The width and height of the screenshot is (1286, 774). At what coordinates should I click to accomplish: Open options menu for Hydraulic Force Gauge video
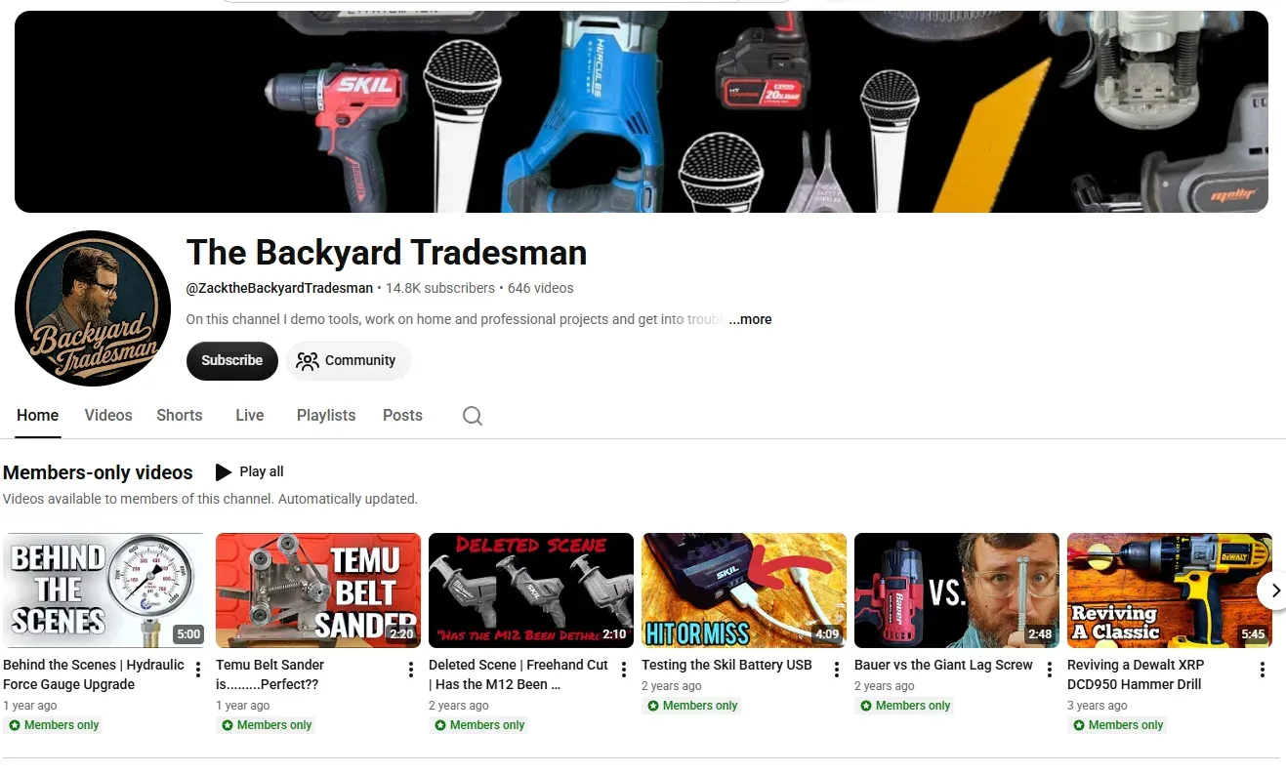point(198,670)
